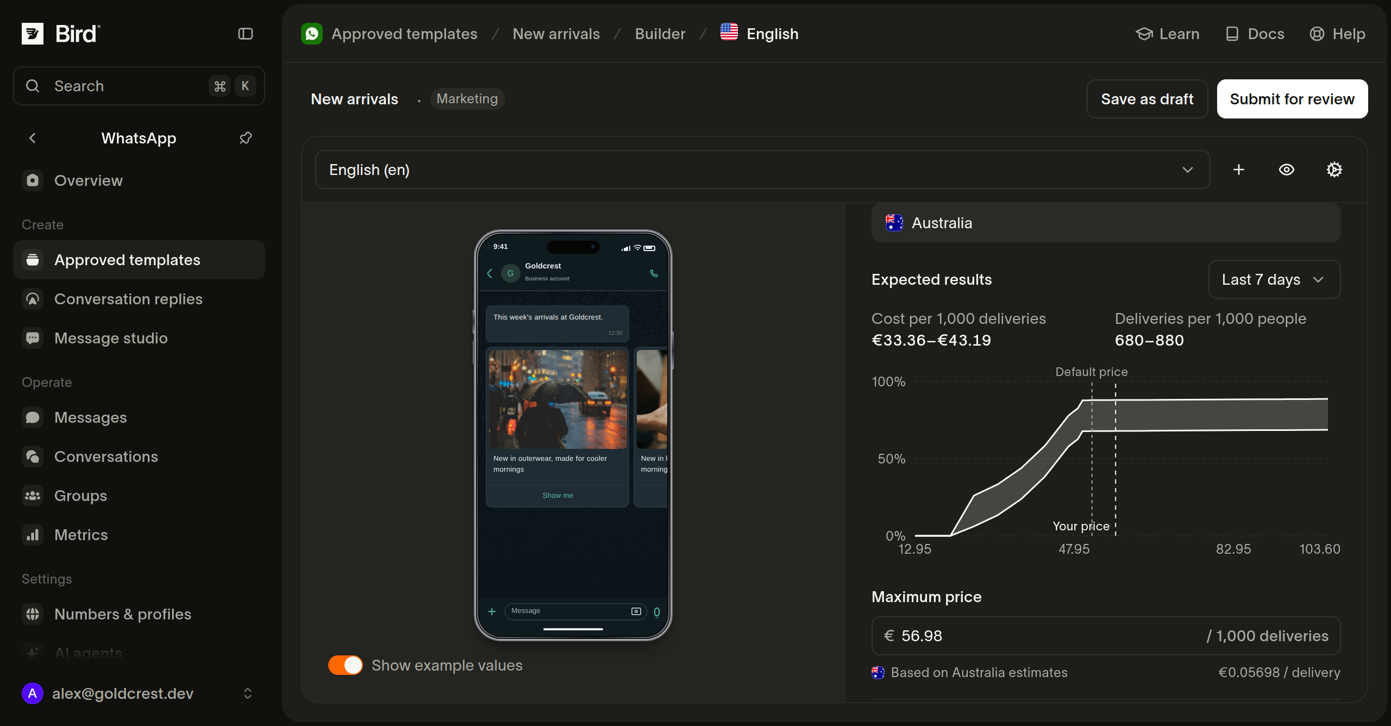Viewport: 1391px width, 726px height.
Task: Click the microphone icon in phone preview
Action: point(657,612)
